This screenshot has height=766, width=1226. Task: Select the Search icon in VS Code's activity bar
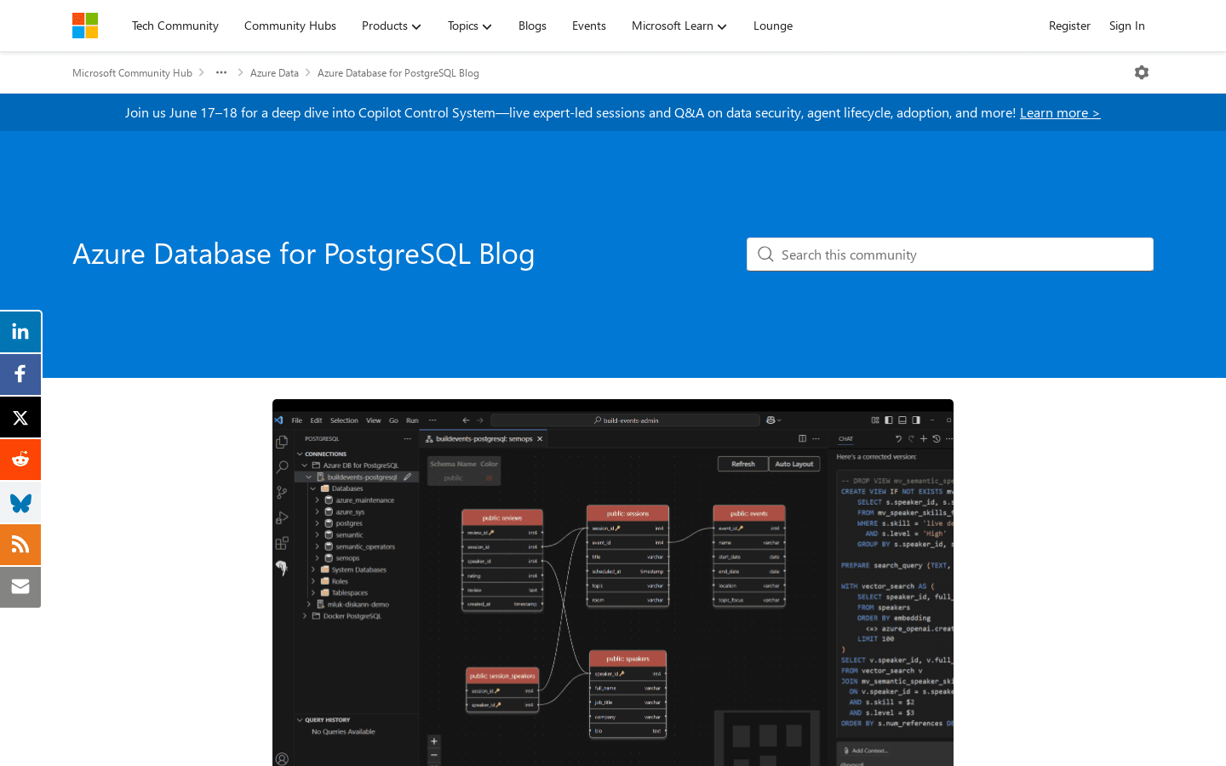tap(282, 467)
